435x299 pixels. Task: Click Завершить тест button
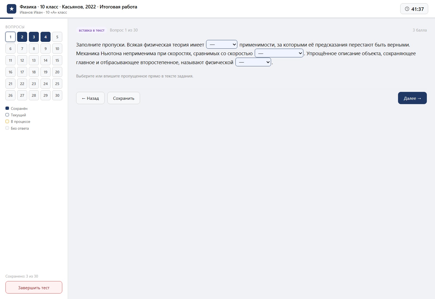[34, 287]
